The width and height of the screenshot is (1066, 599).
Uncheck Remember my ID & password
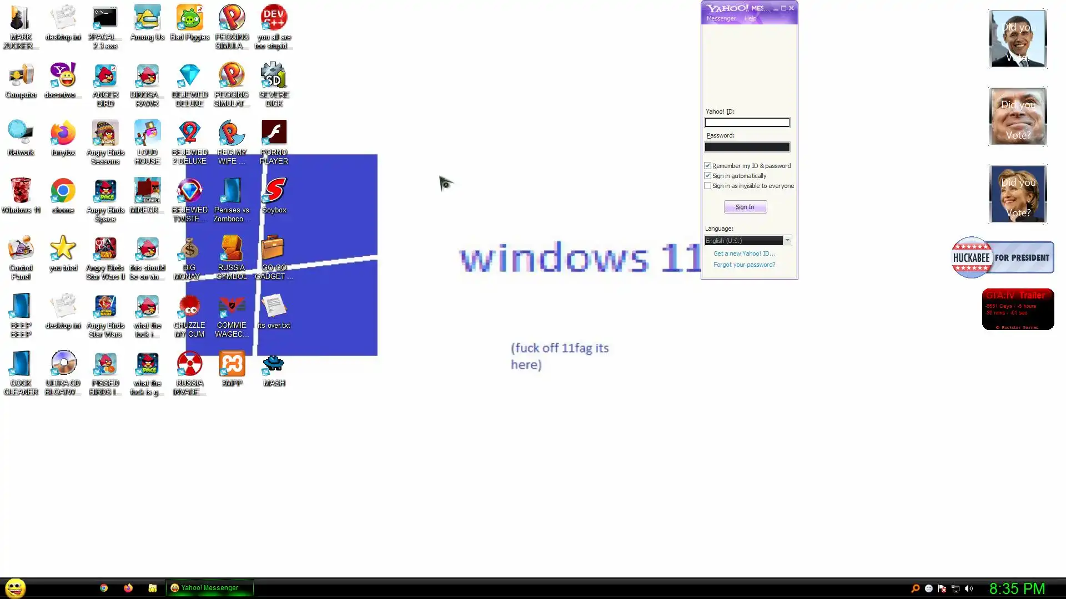pyautogui.click(x=708, y=166)
